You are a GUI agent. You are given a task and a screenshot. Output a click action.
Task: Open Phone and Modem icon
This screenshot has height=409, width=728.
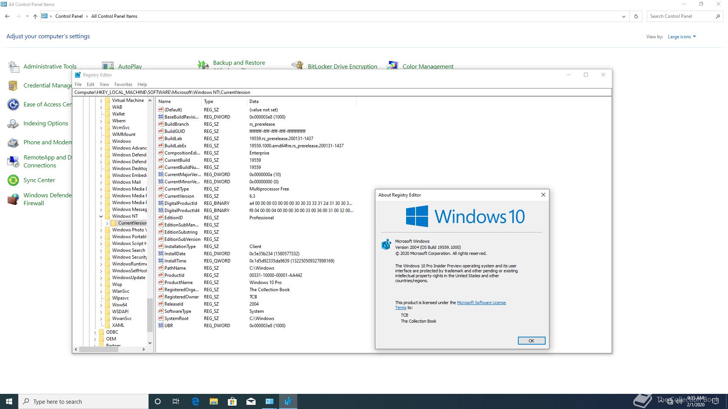13,142
